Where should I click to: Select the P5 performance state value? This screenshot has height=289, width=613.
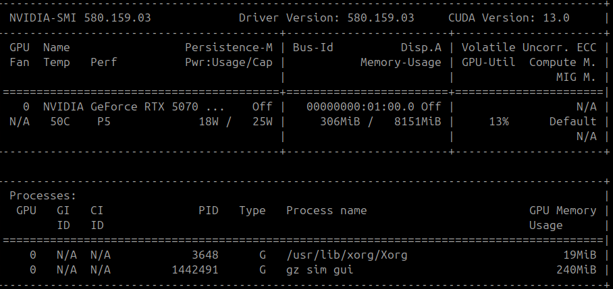[103, 122]
